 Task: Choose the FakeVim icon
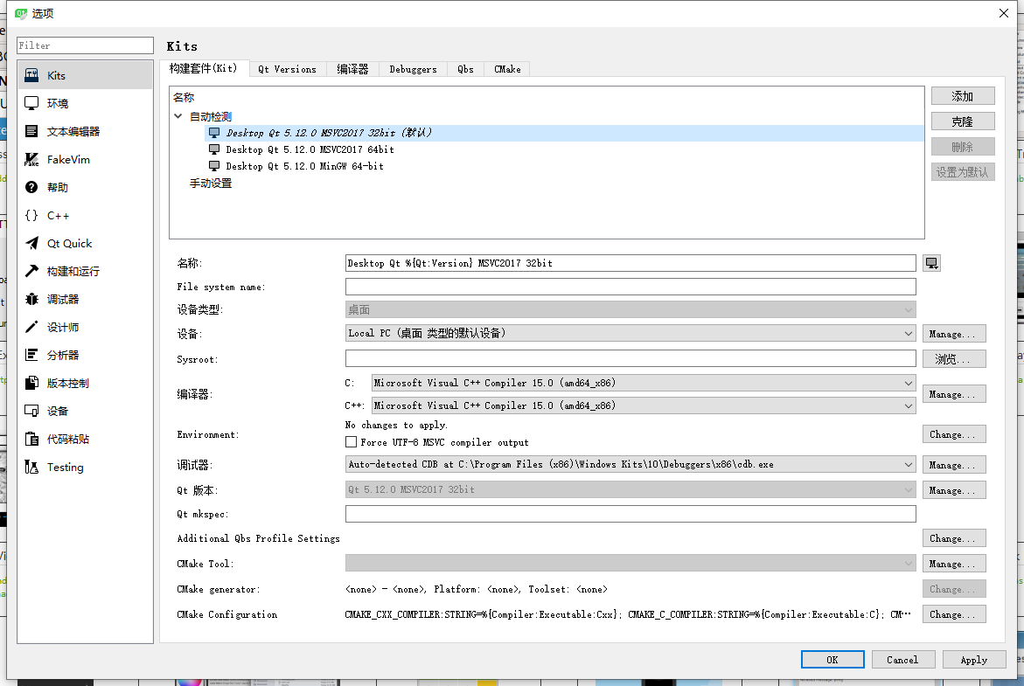(x=31, y=159)
